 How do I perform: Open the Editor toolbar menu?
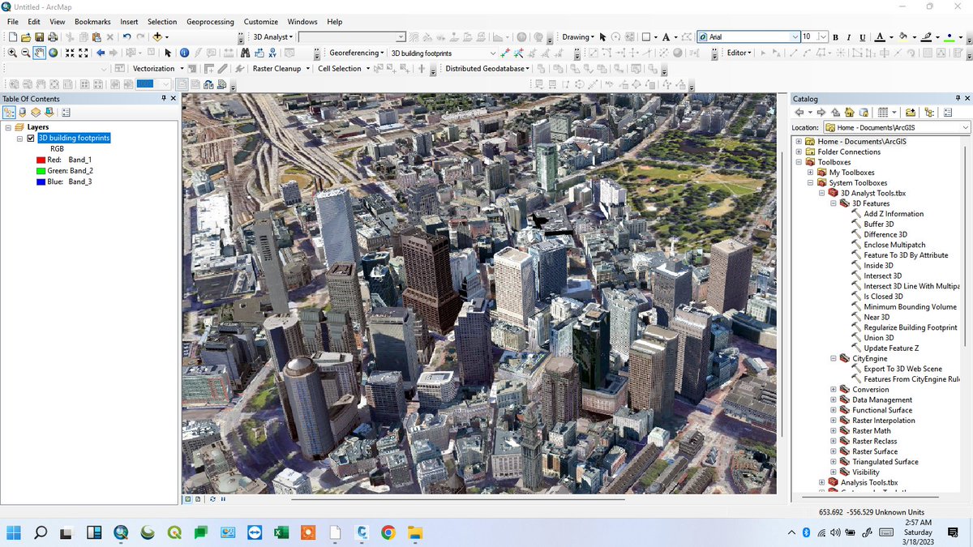pos(739,53)
